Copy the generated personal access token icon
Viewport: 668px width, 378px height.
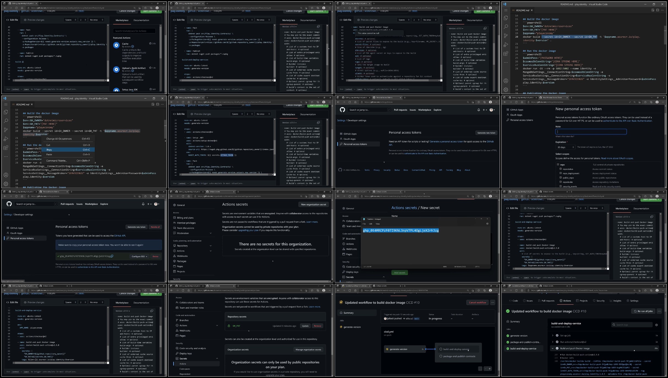tap(112, 256)
